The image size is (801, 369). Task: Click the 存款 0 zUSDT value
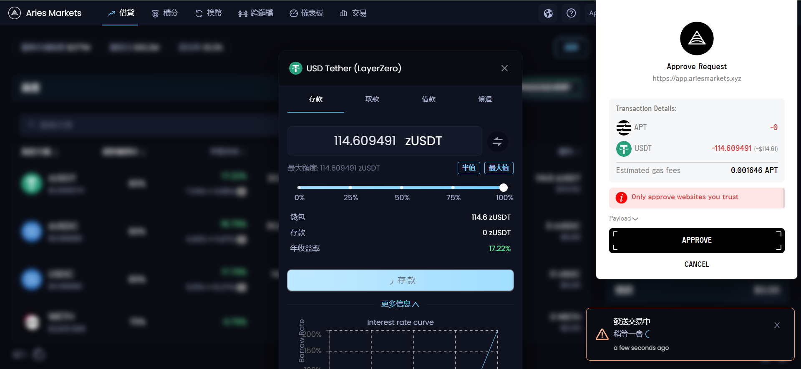tap(496, 233)
